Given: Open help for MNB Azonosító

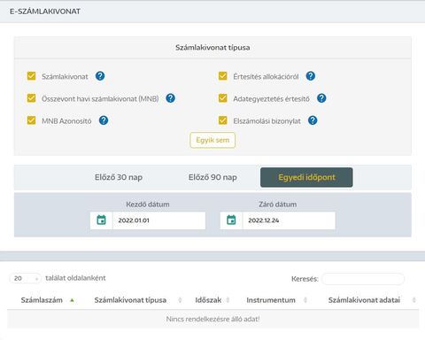Looking at the screenshot, I should (104, 120).
